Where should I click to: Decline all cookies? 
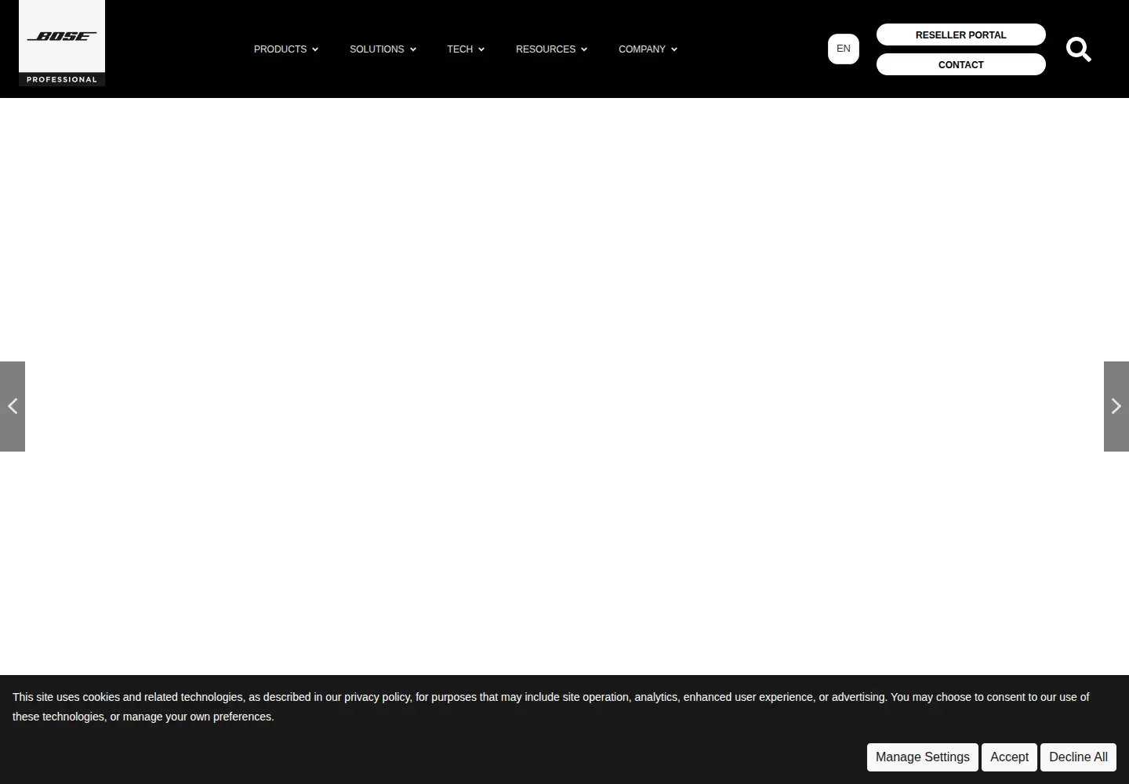(1079, 757)
